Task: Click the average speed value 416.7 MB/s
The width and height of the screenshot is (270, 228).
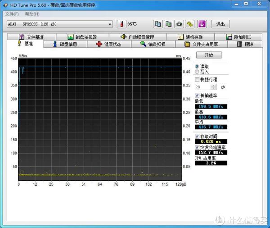Action: point(211,127)
